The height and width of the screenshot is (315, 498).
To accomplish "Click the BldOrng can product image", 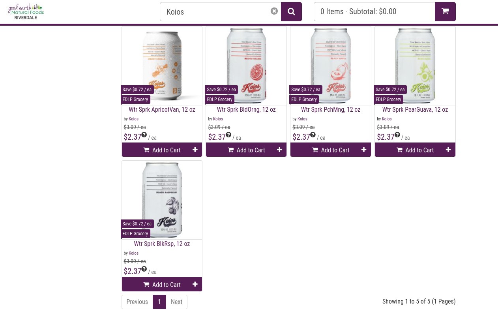I will click(246, 66).
